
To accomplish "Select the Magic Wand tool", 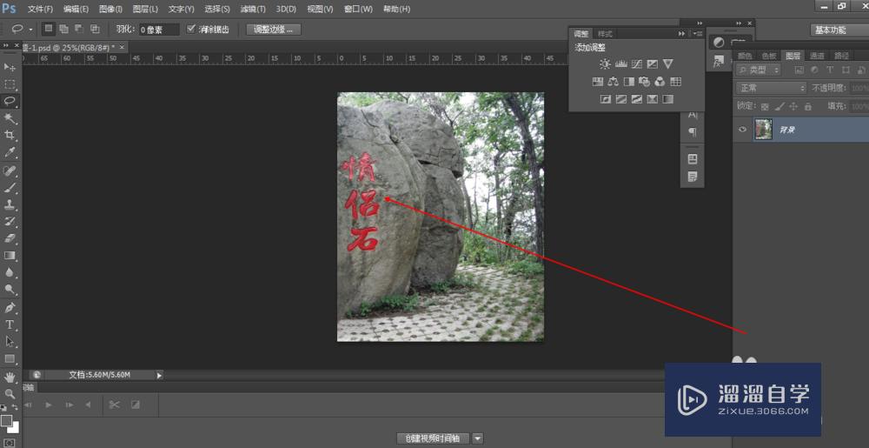I will pos(10,118).
